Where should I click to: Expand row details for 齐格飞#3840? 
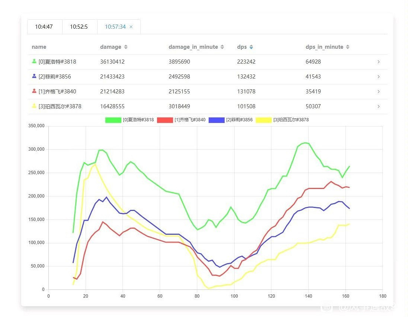[x=379, y=92]
